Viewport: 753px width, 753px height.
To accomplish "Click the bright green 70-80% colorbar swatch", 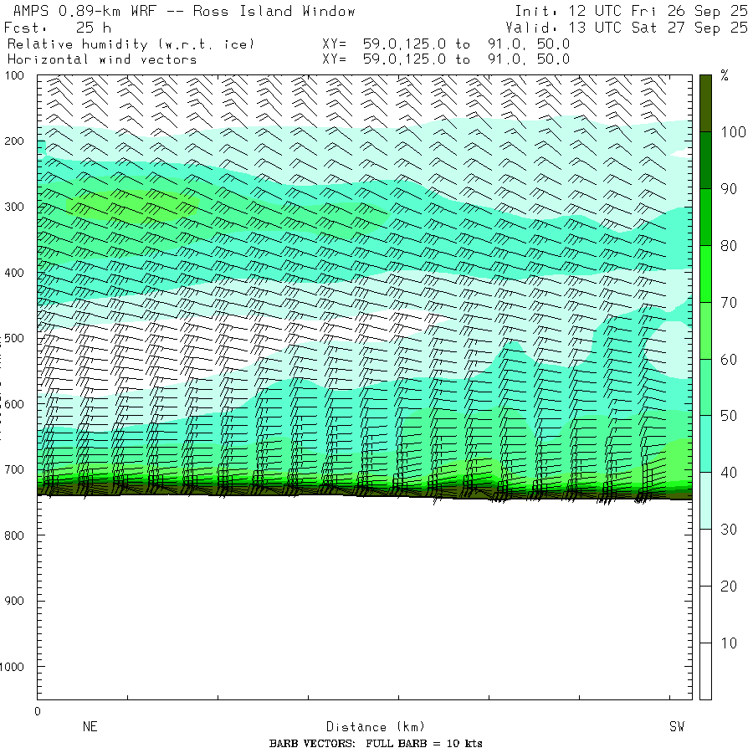I will click(x=705, y=274).
